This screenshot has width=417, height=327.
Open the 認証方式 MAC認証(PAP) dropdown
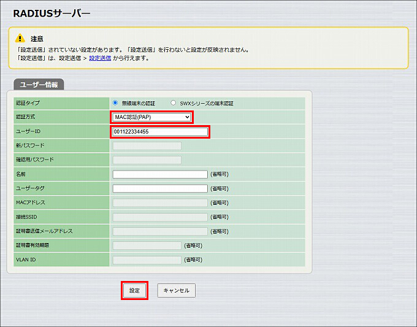151,117
